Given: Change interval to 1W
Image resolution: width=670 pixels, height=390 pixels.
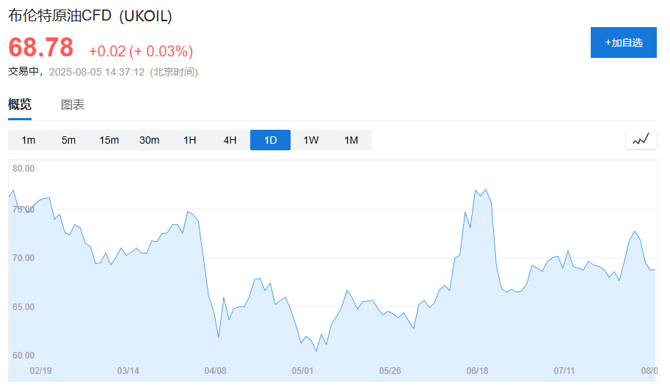Looking at the screenshot, I should [x=310, y=140].
